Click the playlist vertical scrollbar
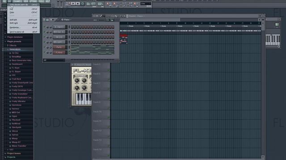 tap(263, 90)
